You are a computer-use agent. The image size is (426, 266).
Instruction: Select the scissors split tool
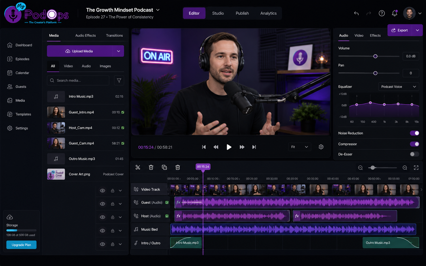coord(138,167)
